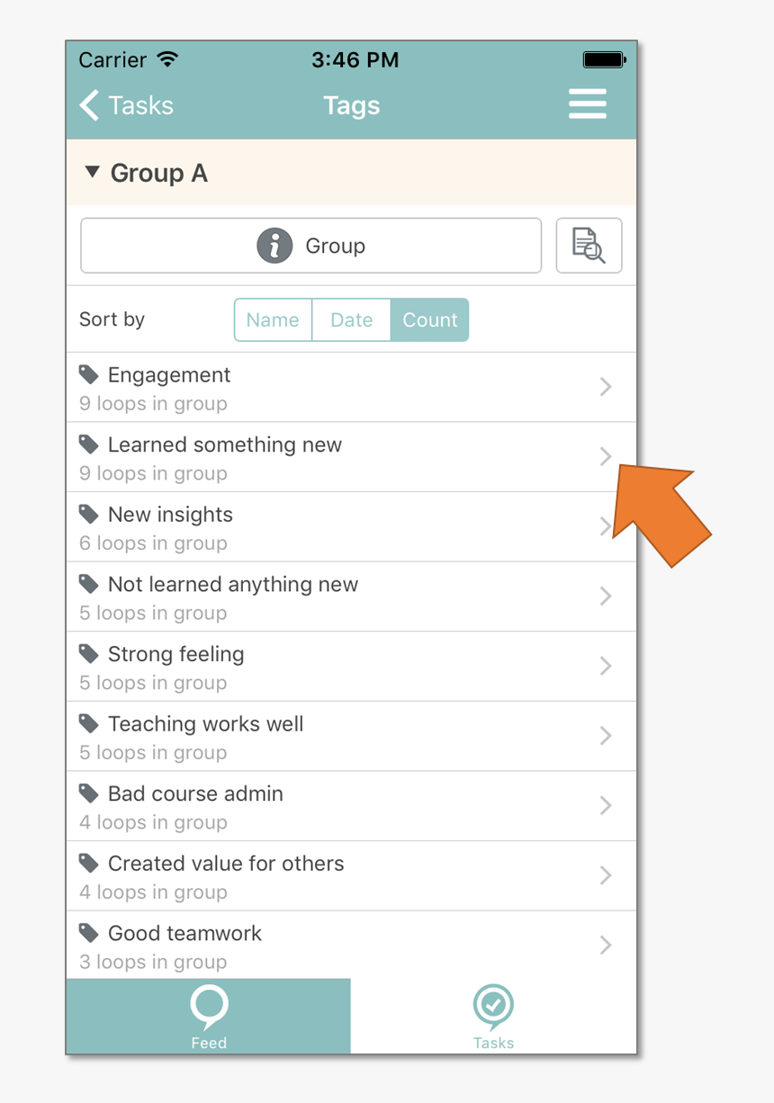Click the document search icon

(x=589, y=246)
